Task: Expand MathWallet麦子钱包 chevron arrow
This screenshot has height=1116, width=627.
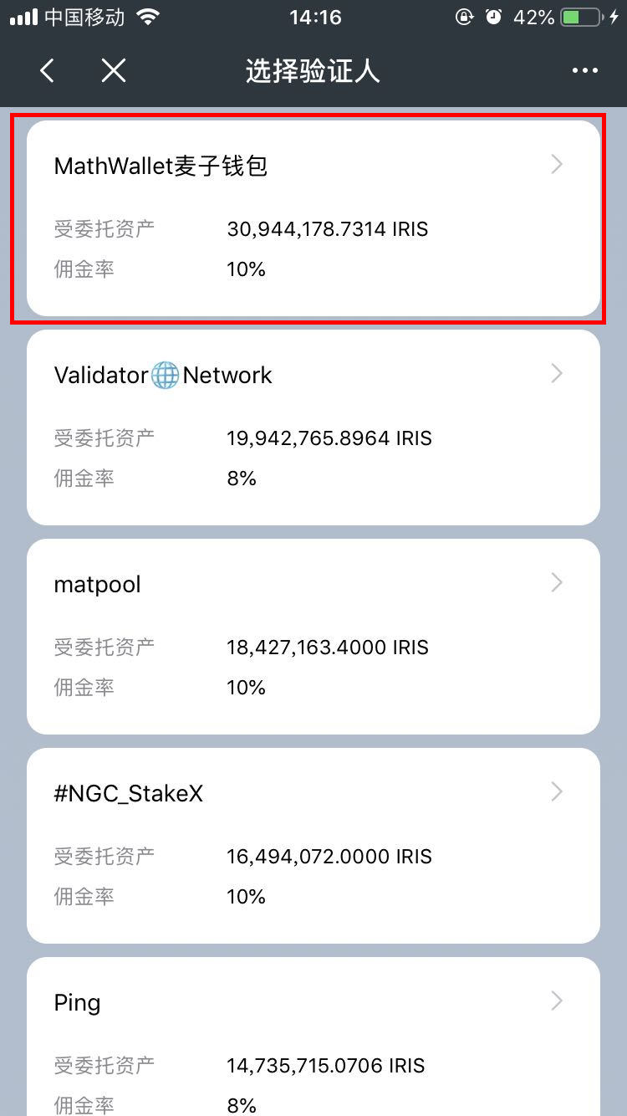Action: click(x=558, y=165)
